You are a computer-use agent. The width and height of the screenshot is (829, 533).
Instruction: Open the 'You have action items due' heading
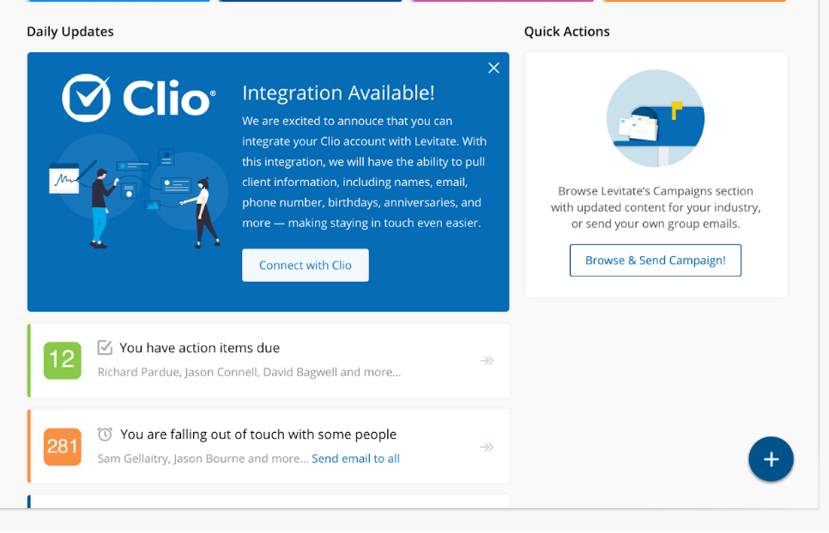click(x=199, y=348)
